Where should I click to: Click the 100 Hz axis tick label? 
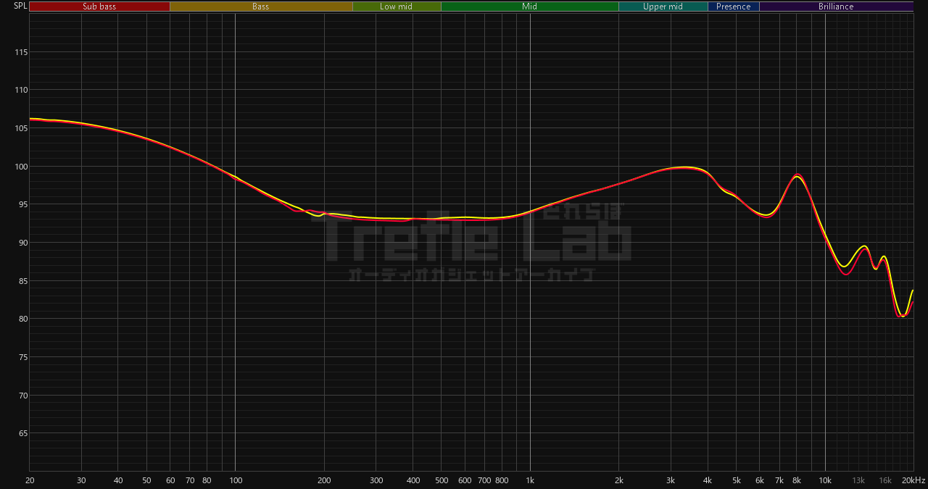coord(235,481)
